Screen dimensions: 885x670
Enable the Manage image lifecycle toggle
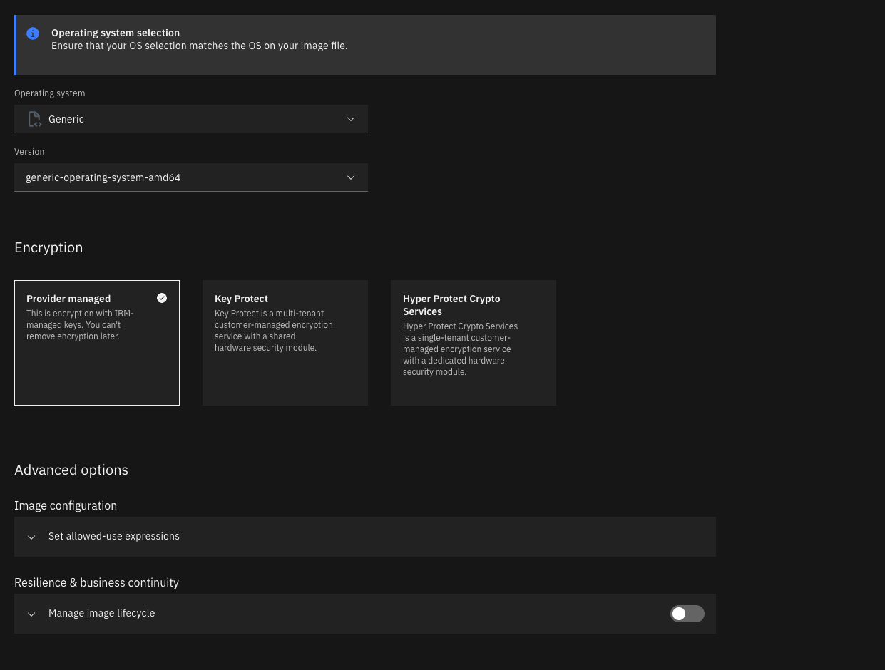click(687, 614)
